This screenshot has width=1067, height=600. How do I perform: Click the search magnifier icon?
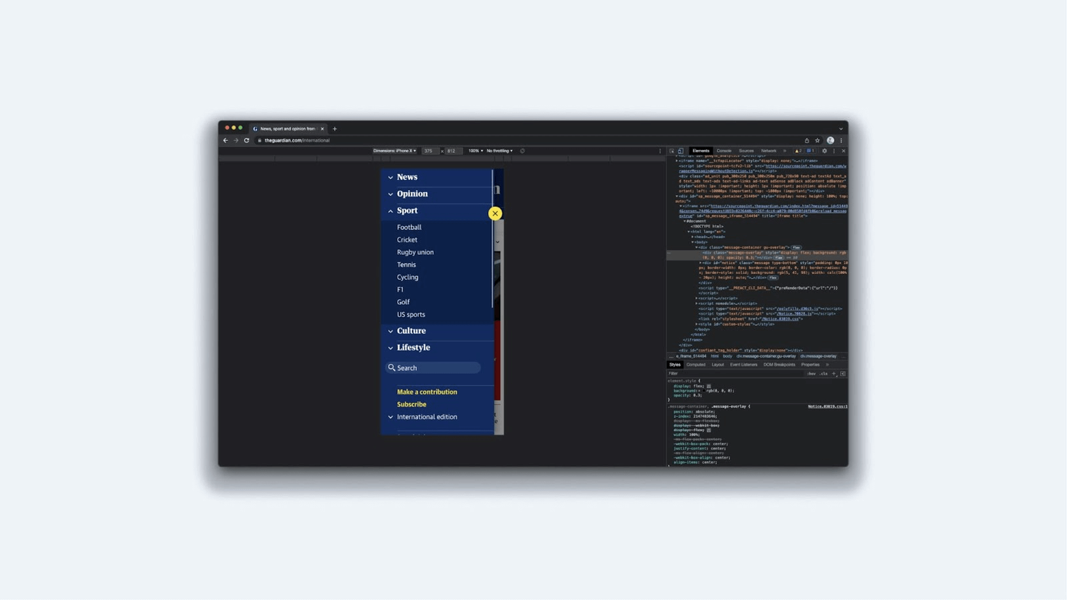pos(392,368)
